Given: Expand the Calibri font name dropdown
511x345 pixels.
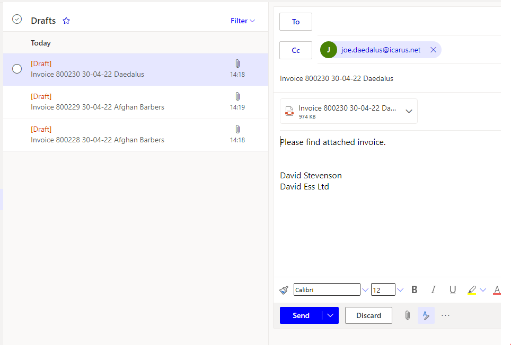Looking at the screenshot, I should coord(365,290).
